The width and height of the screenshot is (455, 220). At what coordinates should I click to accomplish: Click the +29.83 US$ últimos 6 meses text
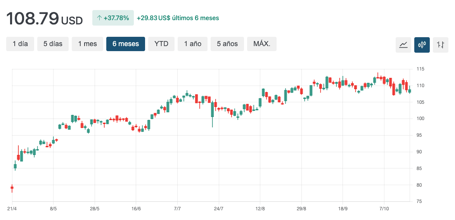178,18
